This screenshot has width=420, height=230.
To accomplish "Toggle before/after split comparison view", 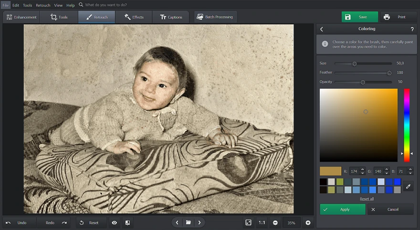I will [x=128, y=223].
